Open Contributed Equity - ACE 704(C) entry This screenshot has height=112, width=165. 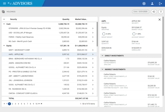point(131,86)
